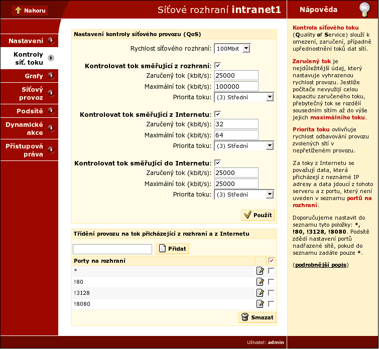The height and width of the screenshot is (349, 379).
Task: Check the checkbox for port !3128
Action: point(271,293)
